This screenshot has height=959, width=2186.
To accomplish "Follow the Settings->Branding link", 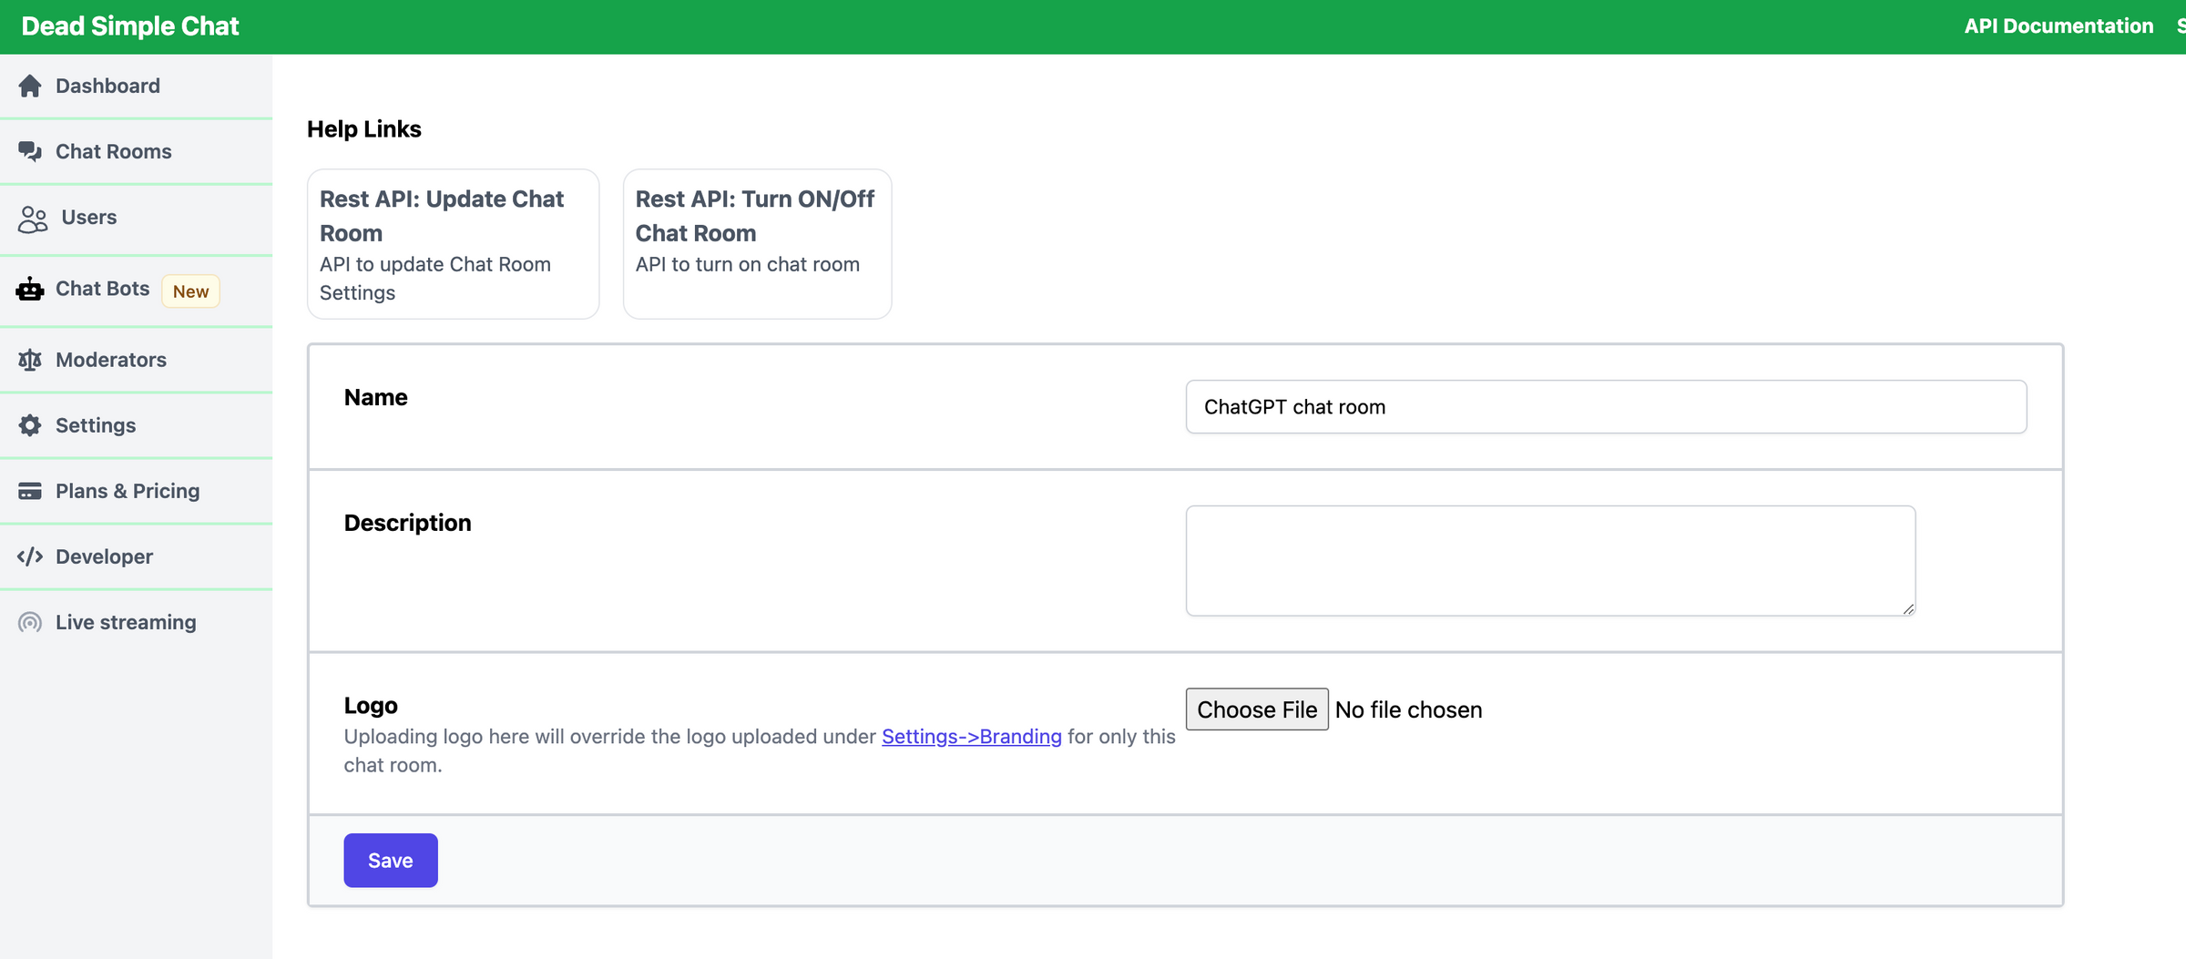I will (x=971, y=736).
